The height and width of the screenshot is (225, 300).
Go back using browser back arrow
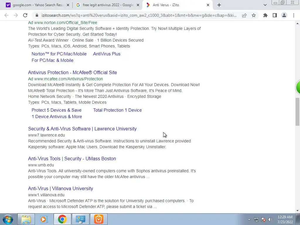(x=6, y=15)
